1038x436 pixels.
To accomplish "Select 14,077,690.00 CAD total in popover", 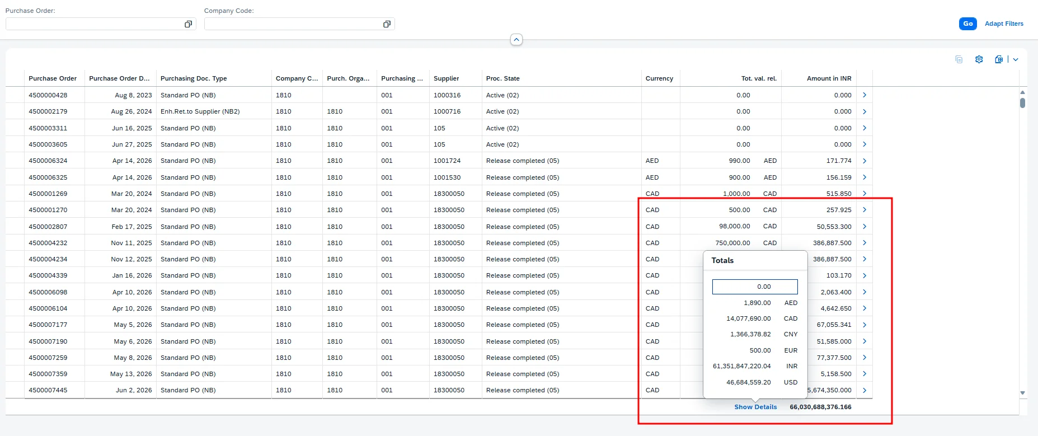I will pyautogui.click(x=755, y=318).
